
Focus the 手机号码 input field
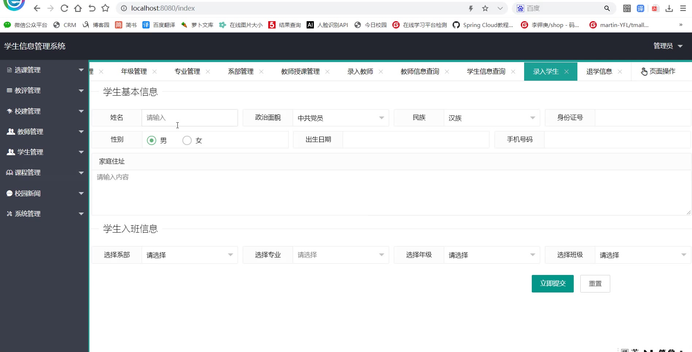[618, 139]
